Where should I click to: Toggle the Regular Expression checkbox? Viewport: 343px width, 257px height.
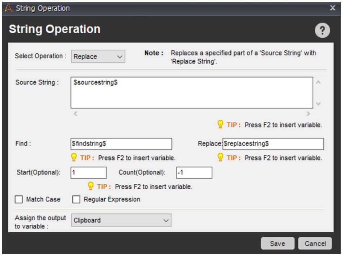pos(76,199)
